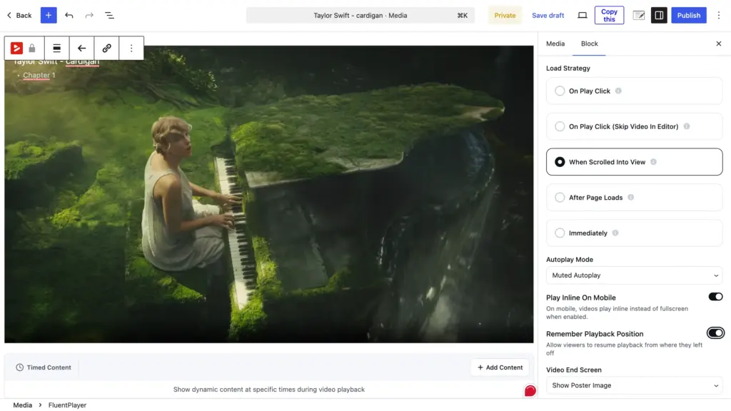The image size is (731, 411).
Task: Open command palette with document title bar
Action: pyautogui.click(x=361, y=16)
